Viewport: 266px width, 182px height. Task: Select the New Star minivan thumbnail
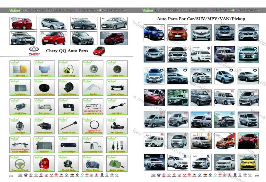(x=154, y=120)
